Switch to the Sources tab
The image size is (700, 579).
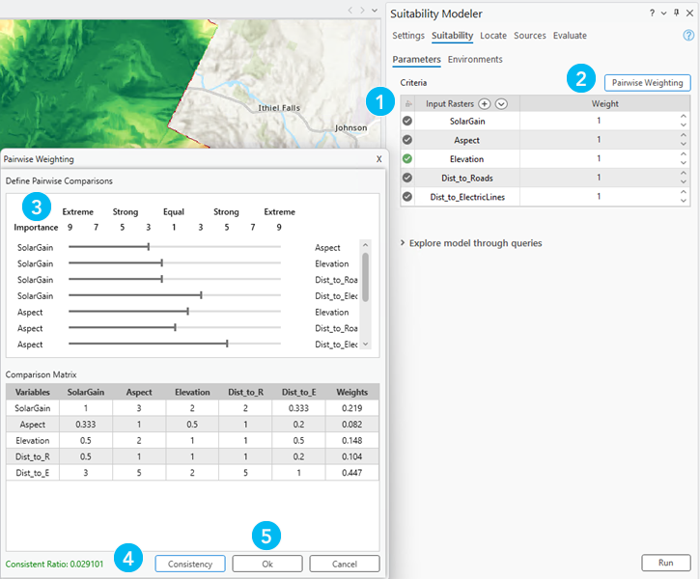529,36
